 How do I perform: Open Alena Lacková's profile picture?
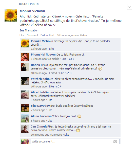(x=25, y=118)
